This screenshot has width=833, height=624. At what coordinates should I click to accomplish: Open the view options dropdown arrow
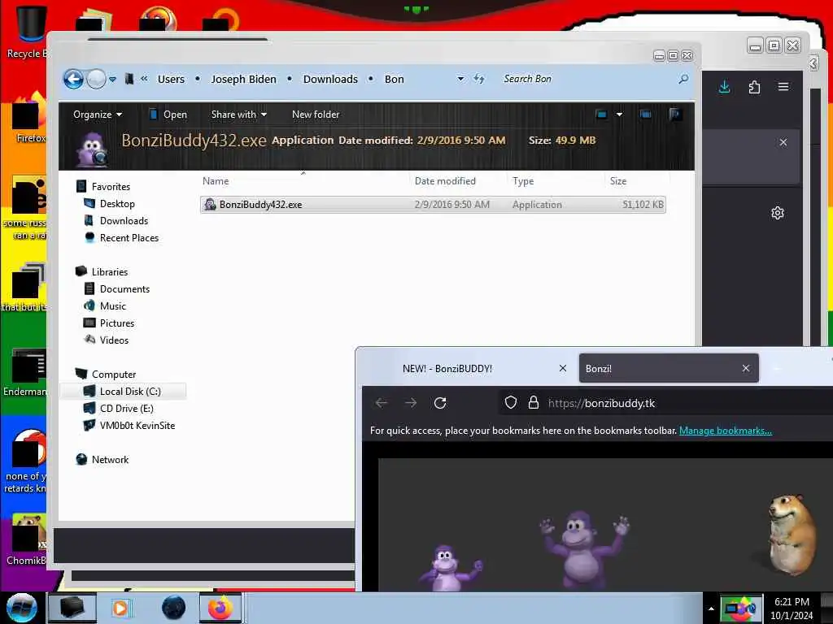pyautogui.click(x=619, y=115)
